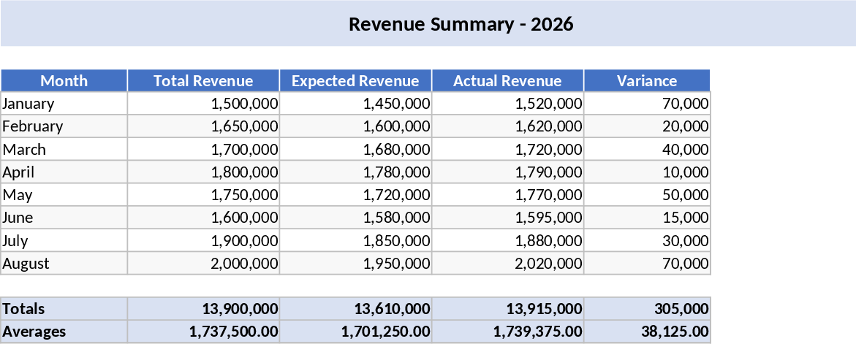The image size is (856, 344).
Task: Select the January month cell
Action: click(x=64, y=104)
